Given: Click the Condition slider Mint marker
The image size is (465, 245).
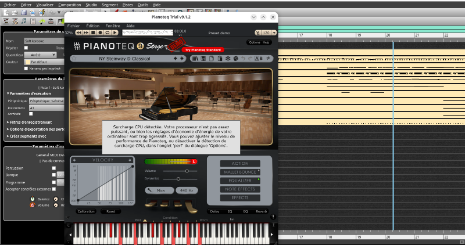Looking at the screenshot, I should coord(145,220).
